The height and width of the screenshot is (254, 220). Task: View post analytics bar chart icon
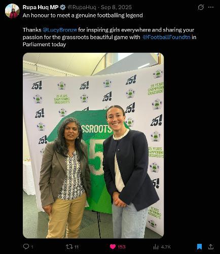(x=156, y=247)
